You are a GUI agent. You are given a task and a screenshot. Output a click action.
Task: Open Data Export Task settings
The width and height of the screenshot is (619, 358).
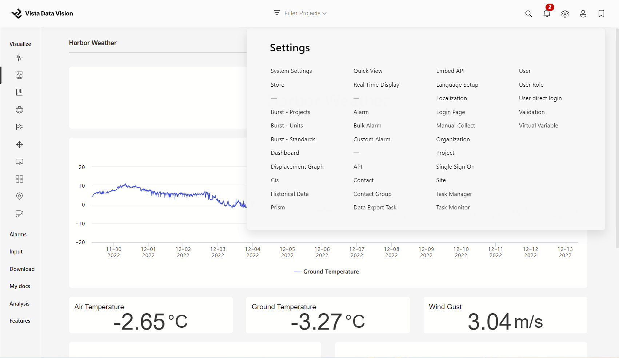click(x=375, y=208)
